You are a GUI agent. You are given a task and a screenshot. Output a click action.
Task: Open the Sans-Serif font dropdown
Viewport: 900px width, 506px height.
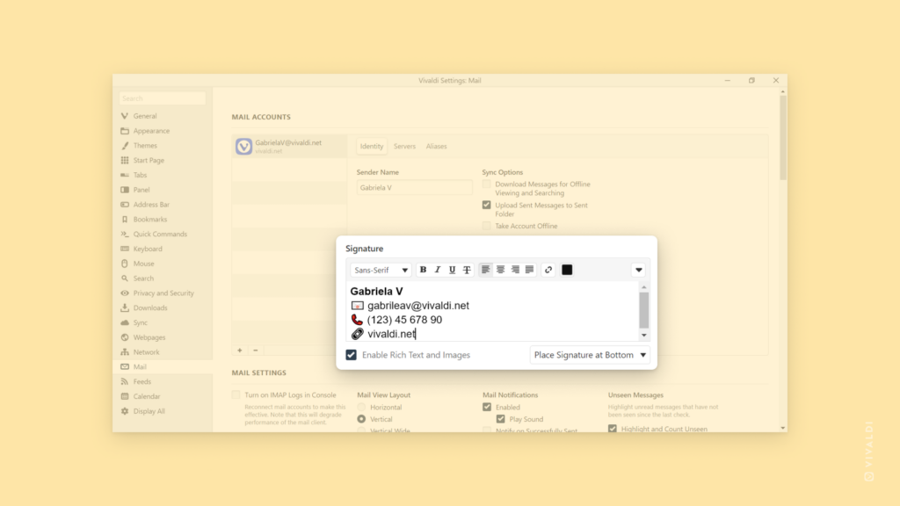pyautogui.click(x=381, y=271)
